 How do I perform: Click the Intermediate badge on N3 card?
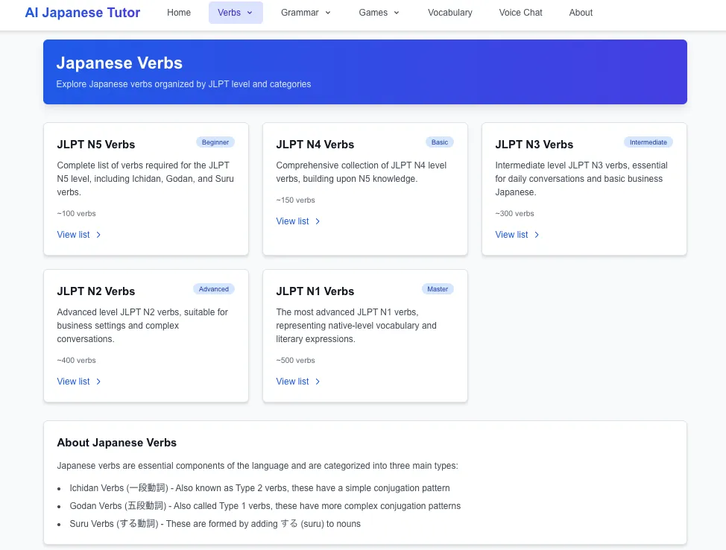click(x=648, y=142)
